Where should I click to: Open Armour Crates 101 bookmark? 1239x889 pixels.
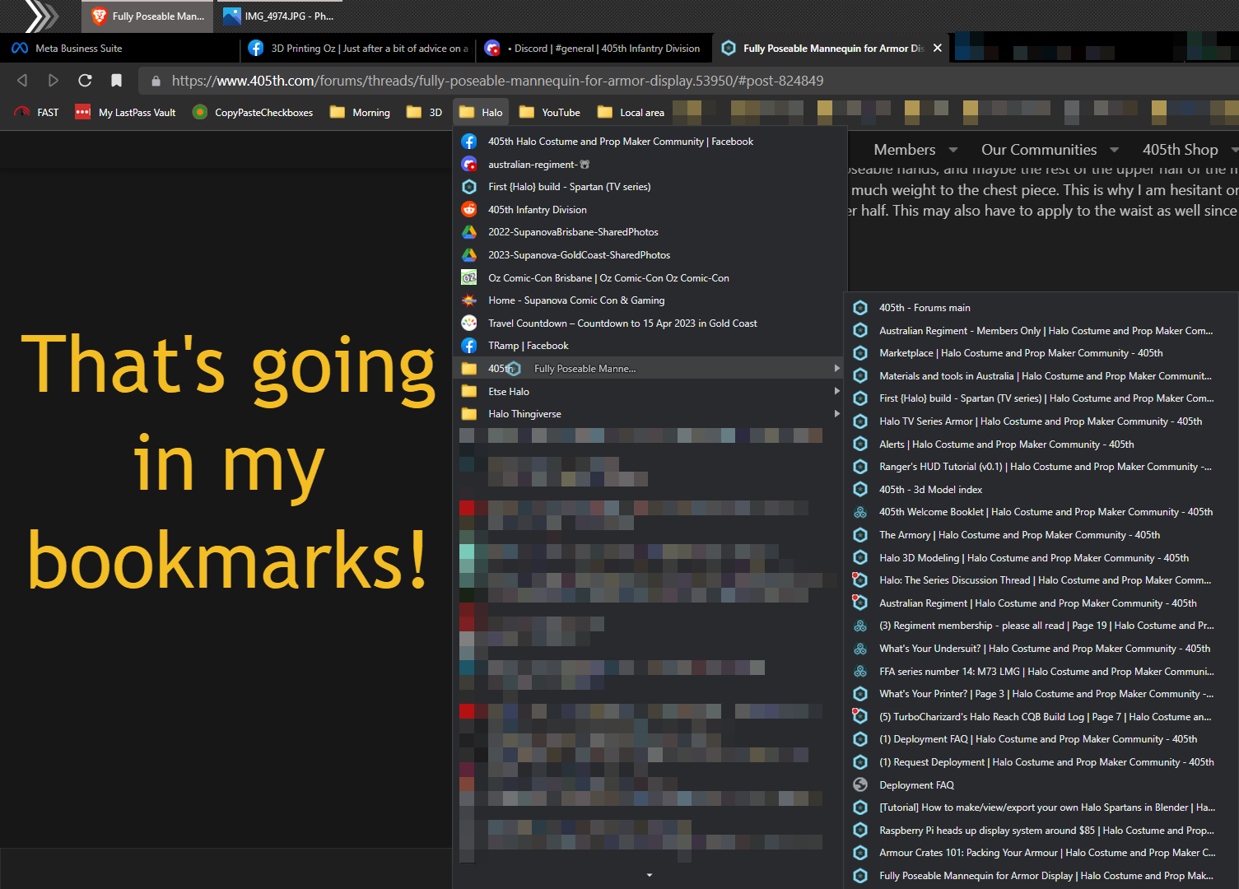[1041, 853]
